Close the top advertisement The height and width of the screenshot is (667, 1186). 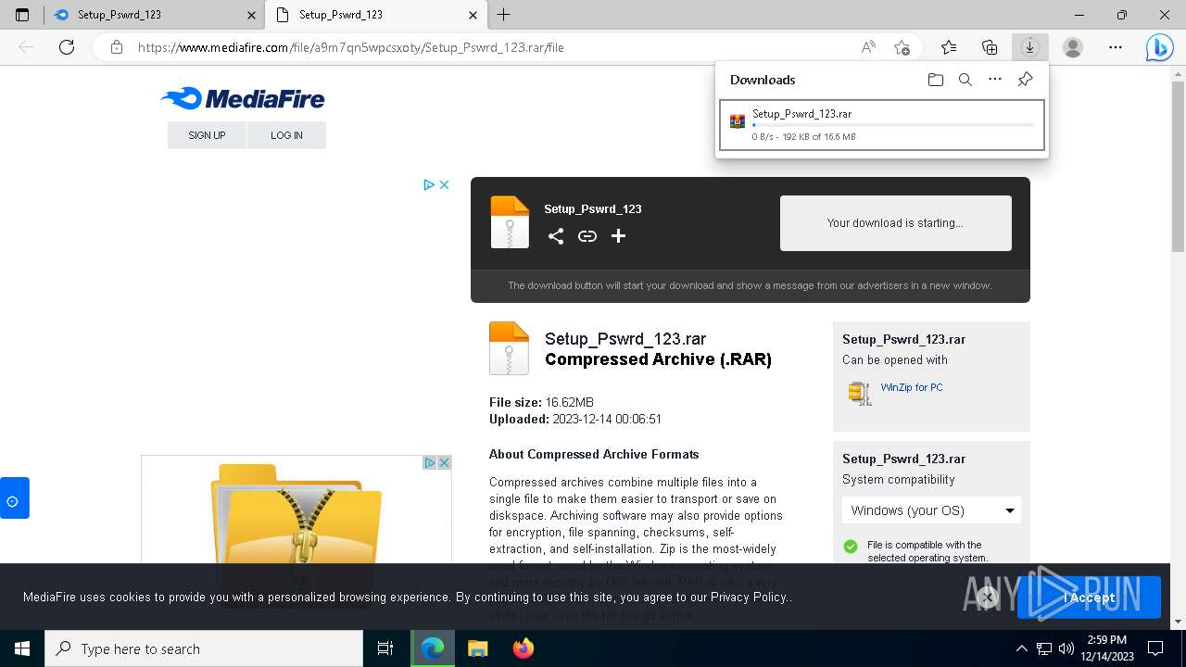coord(445,185)
